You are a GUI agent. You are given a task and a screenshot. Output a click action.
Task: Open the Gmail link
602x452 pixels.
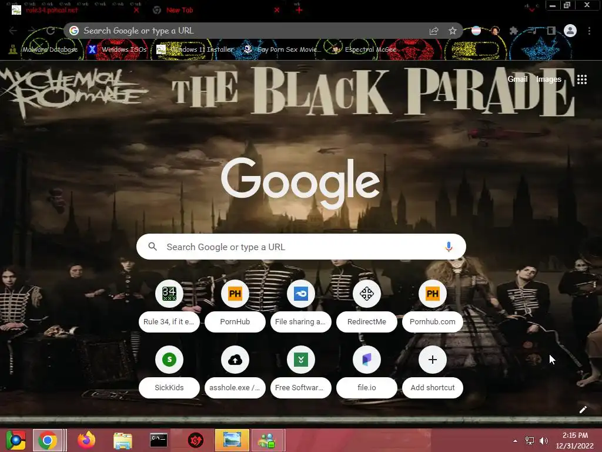[x=517, y=79]
